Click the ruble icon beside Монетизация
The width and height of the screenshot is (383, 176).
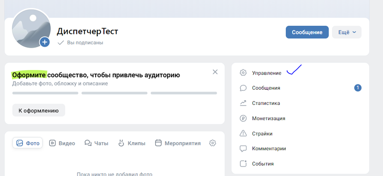click(x=243, y=119)
